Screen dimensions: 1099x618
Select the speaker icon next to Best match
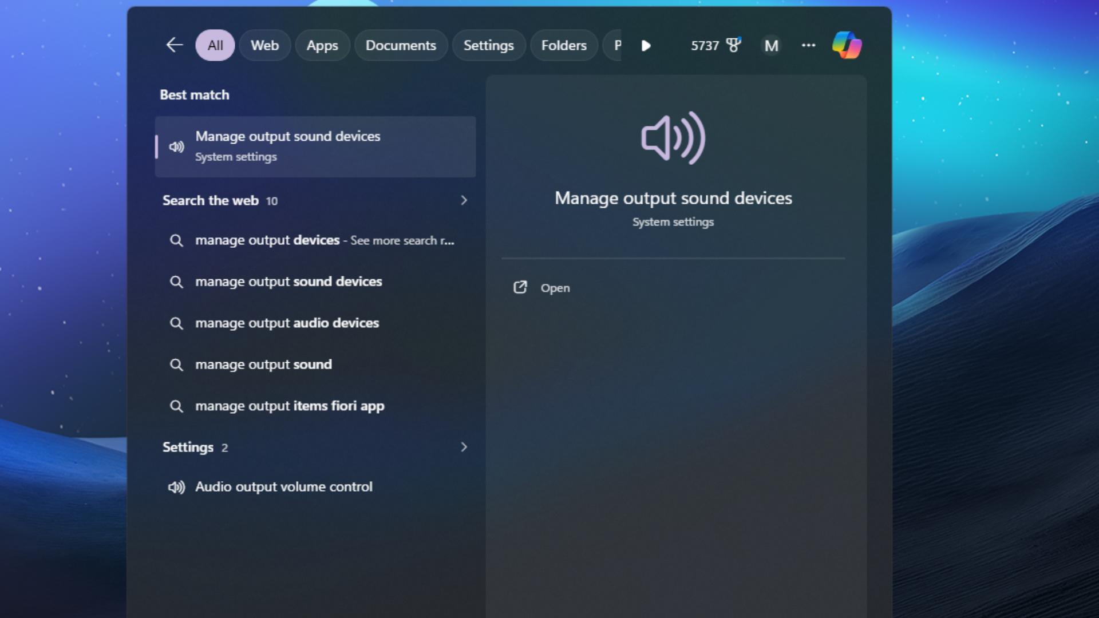tap(176, 146)
